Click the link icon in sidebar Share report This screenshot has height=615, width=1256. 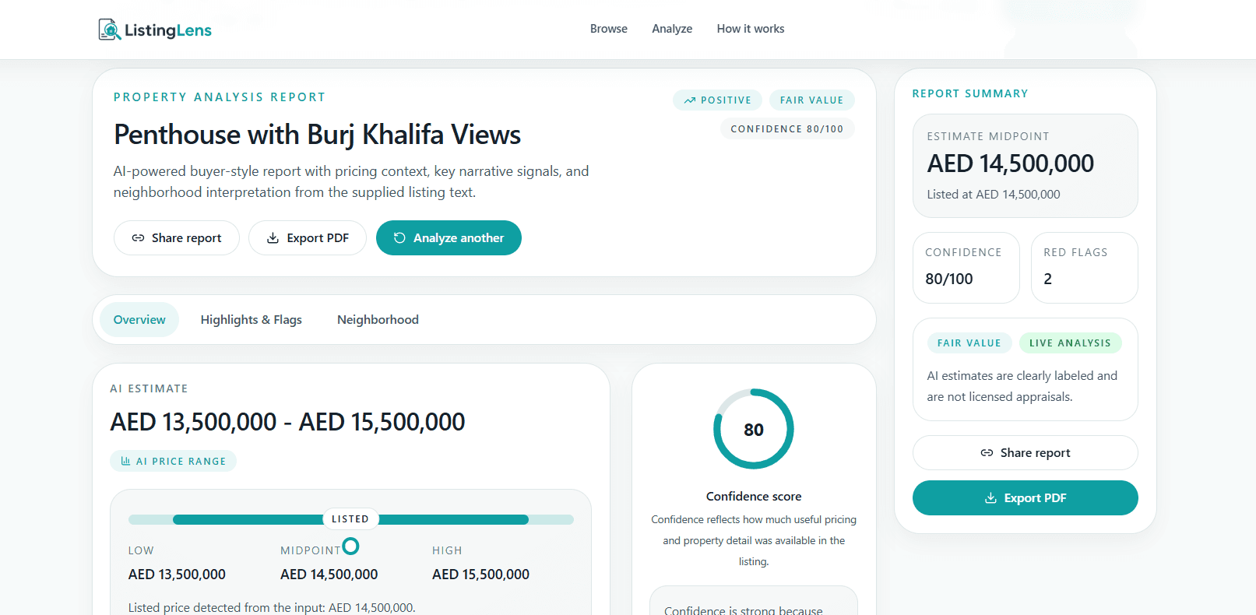click(987, 453)
